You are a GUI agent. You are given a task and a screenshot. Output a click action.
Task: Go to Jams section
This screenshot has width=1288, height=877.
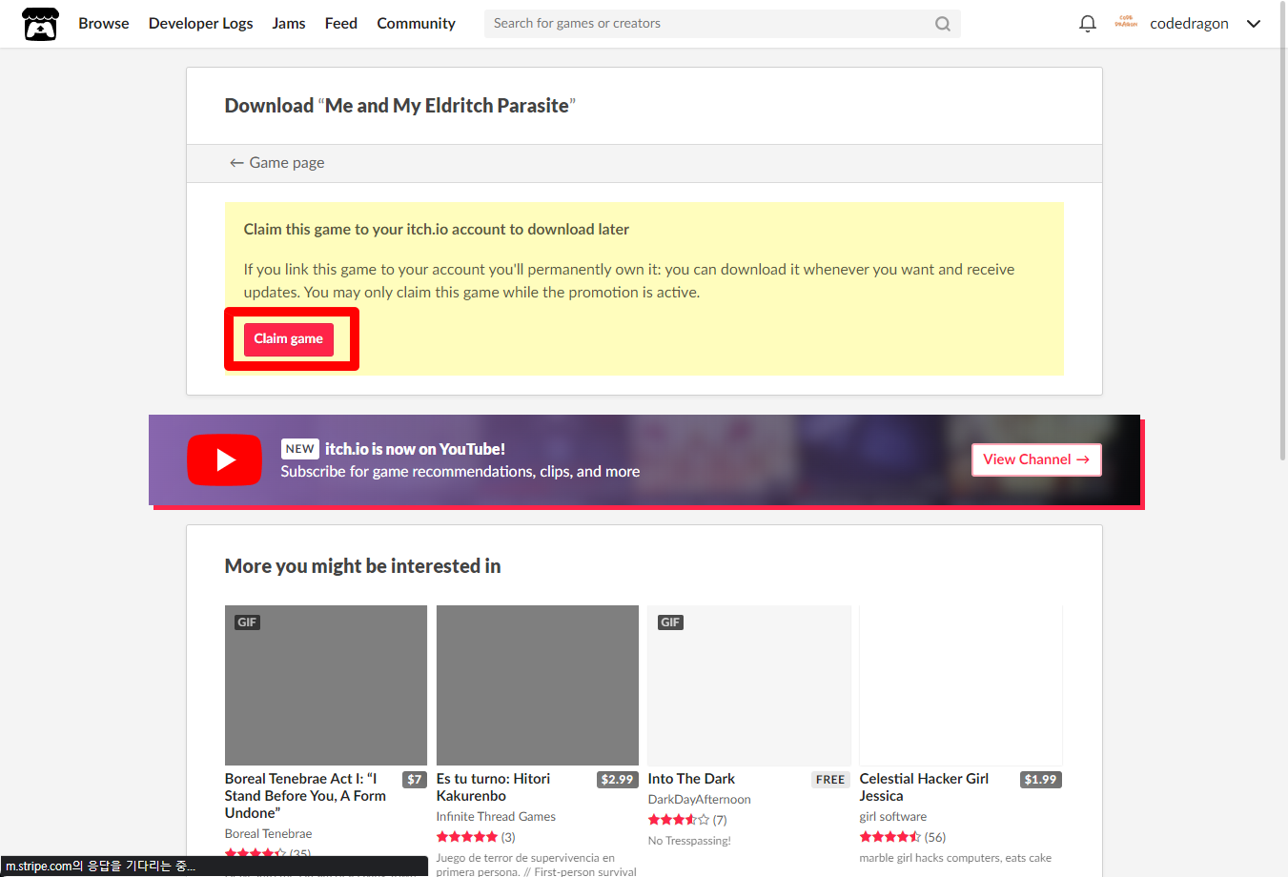(x=289, y=24)
